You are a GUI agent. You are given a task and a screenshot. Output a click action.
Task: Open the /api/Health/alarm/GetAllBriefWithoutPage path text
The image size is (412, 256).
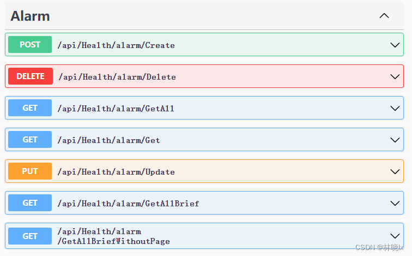(113, 236)
